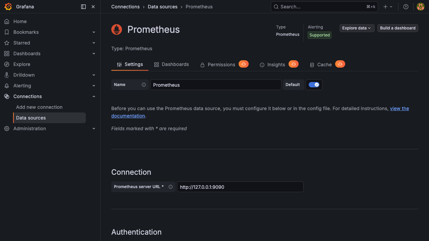Expand the Drilldown section chevron
The image size is (429, 241).
click(94, 75)
